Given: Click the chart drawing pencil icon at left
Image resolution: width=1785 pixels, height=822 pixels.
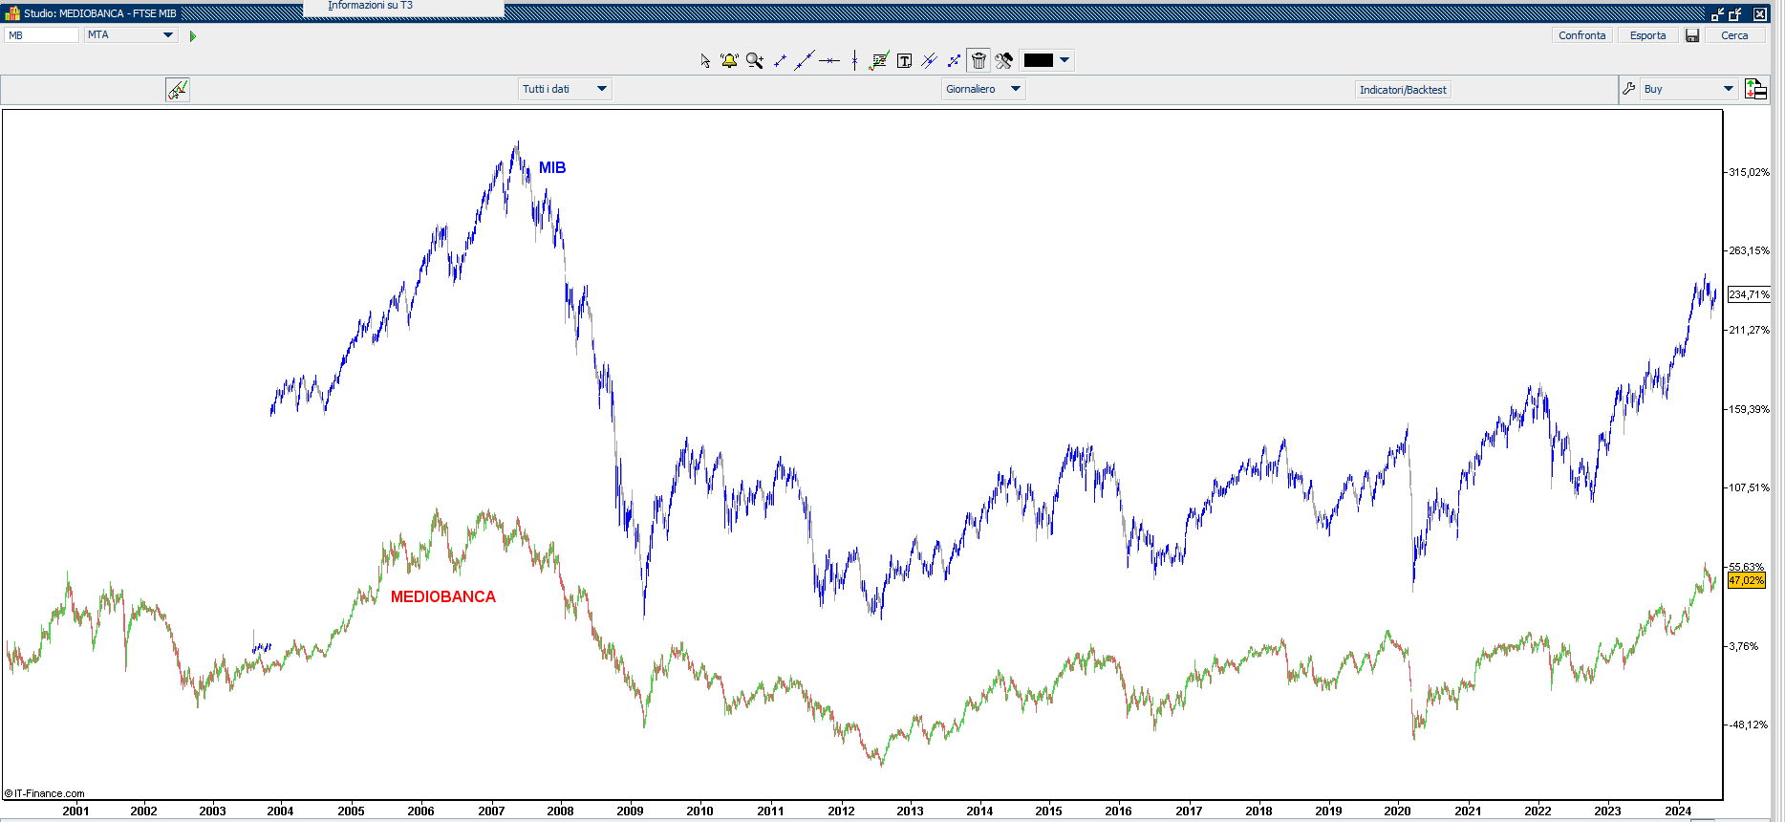Looking at the screenshot, I should point(177,90).
